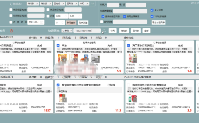Enable 收货地址(包含) checkbox
Image resolution: width=199 pixels, height=123 pixels.
tap(11, 16)
